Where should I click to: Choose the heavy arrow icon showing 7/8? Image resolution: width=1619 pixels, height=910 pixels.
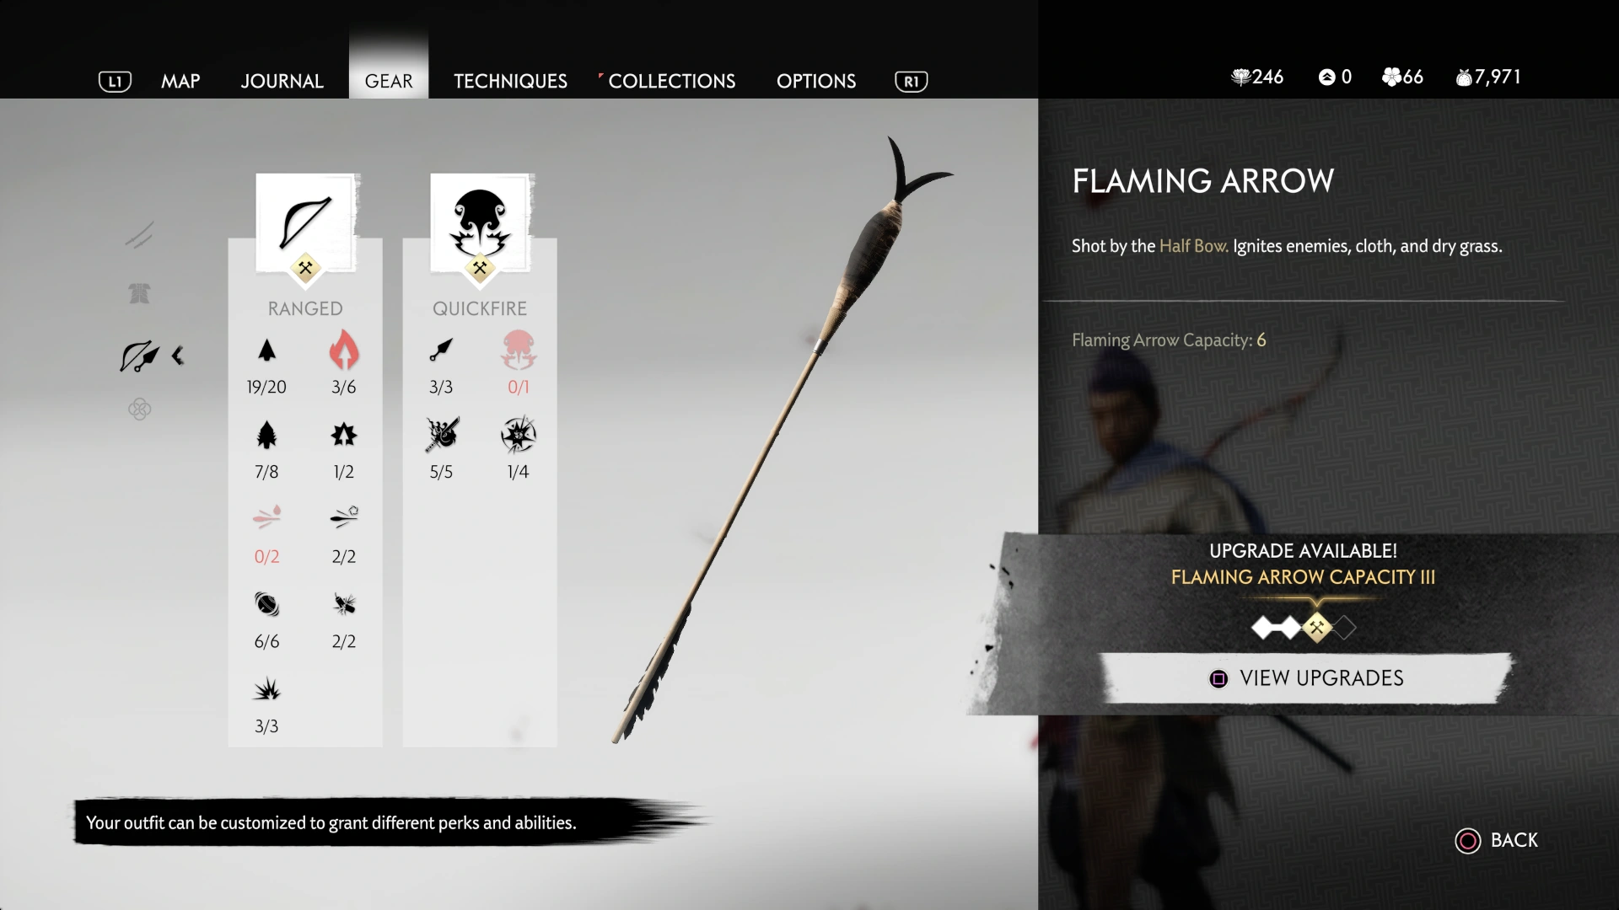coord(266,436)
